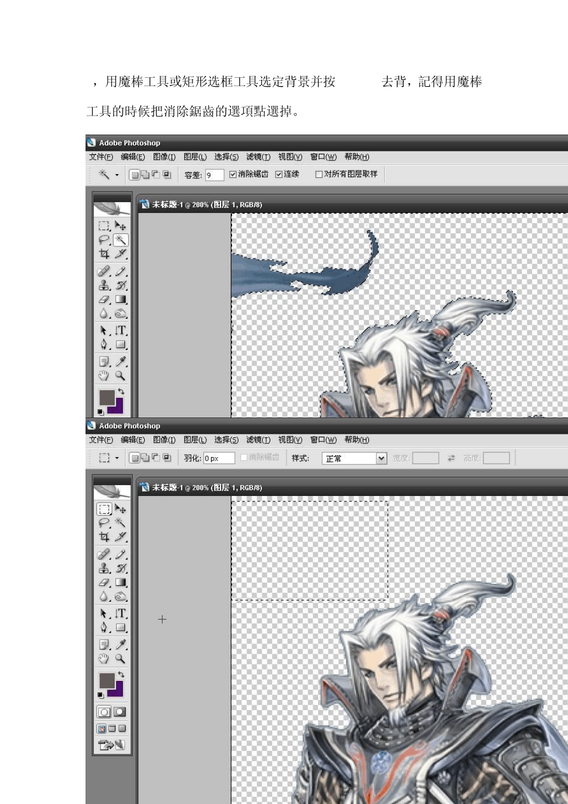Open 视图 menu in lower window

click(290, 440)
